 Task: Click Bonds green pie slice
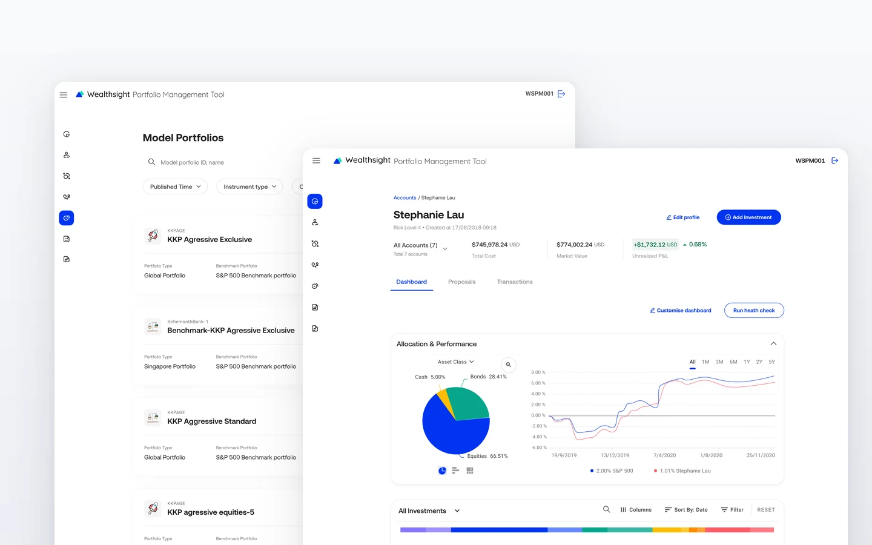pos(470,403)
